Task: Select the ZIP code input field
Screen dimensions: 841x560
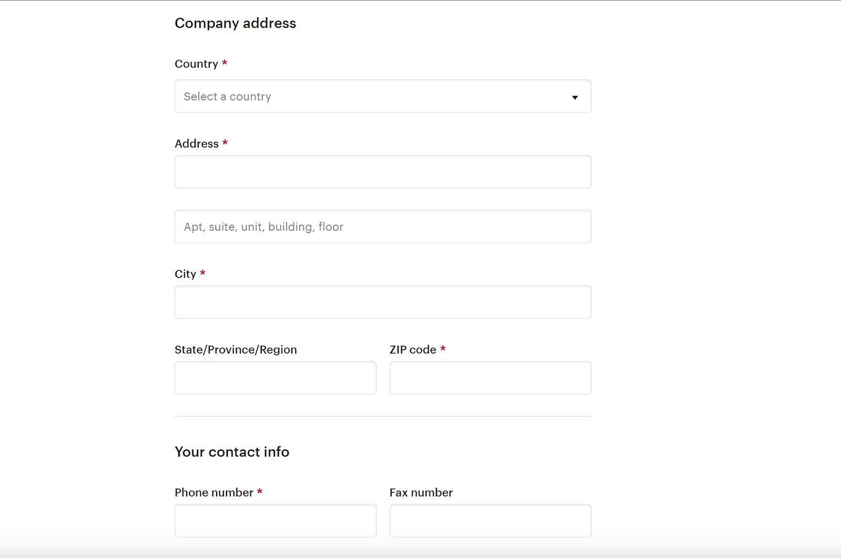Action: (x=490, y=378)
